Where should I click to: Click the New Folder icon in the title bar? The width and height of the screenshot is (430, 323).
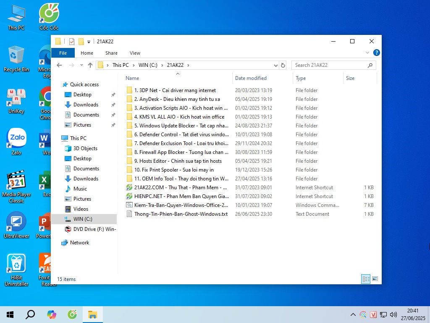point(81,41)
